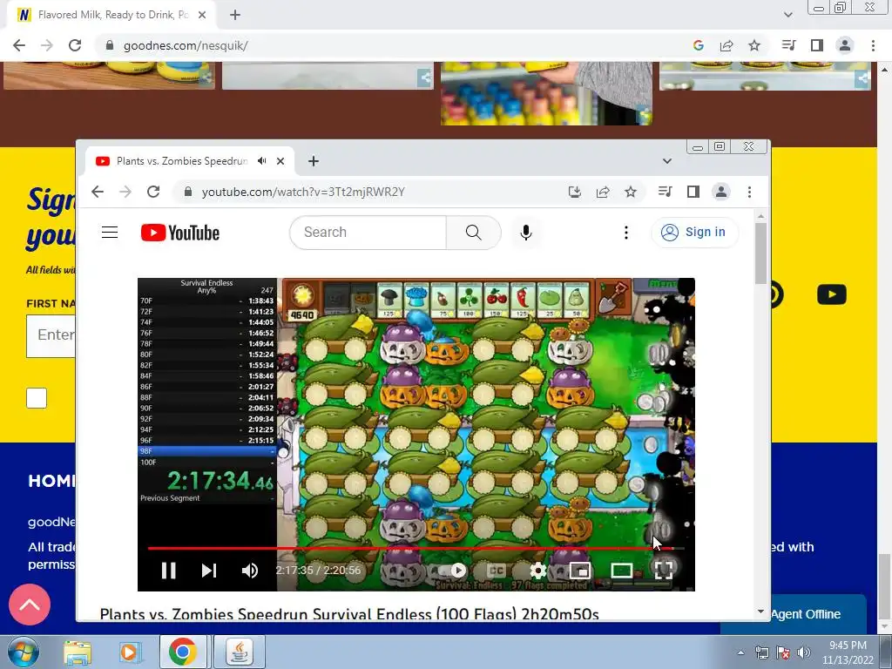Open profile icon in Nesquik window
892x669 pixels.
tap(845, 45)
